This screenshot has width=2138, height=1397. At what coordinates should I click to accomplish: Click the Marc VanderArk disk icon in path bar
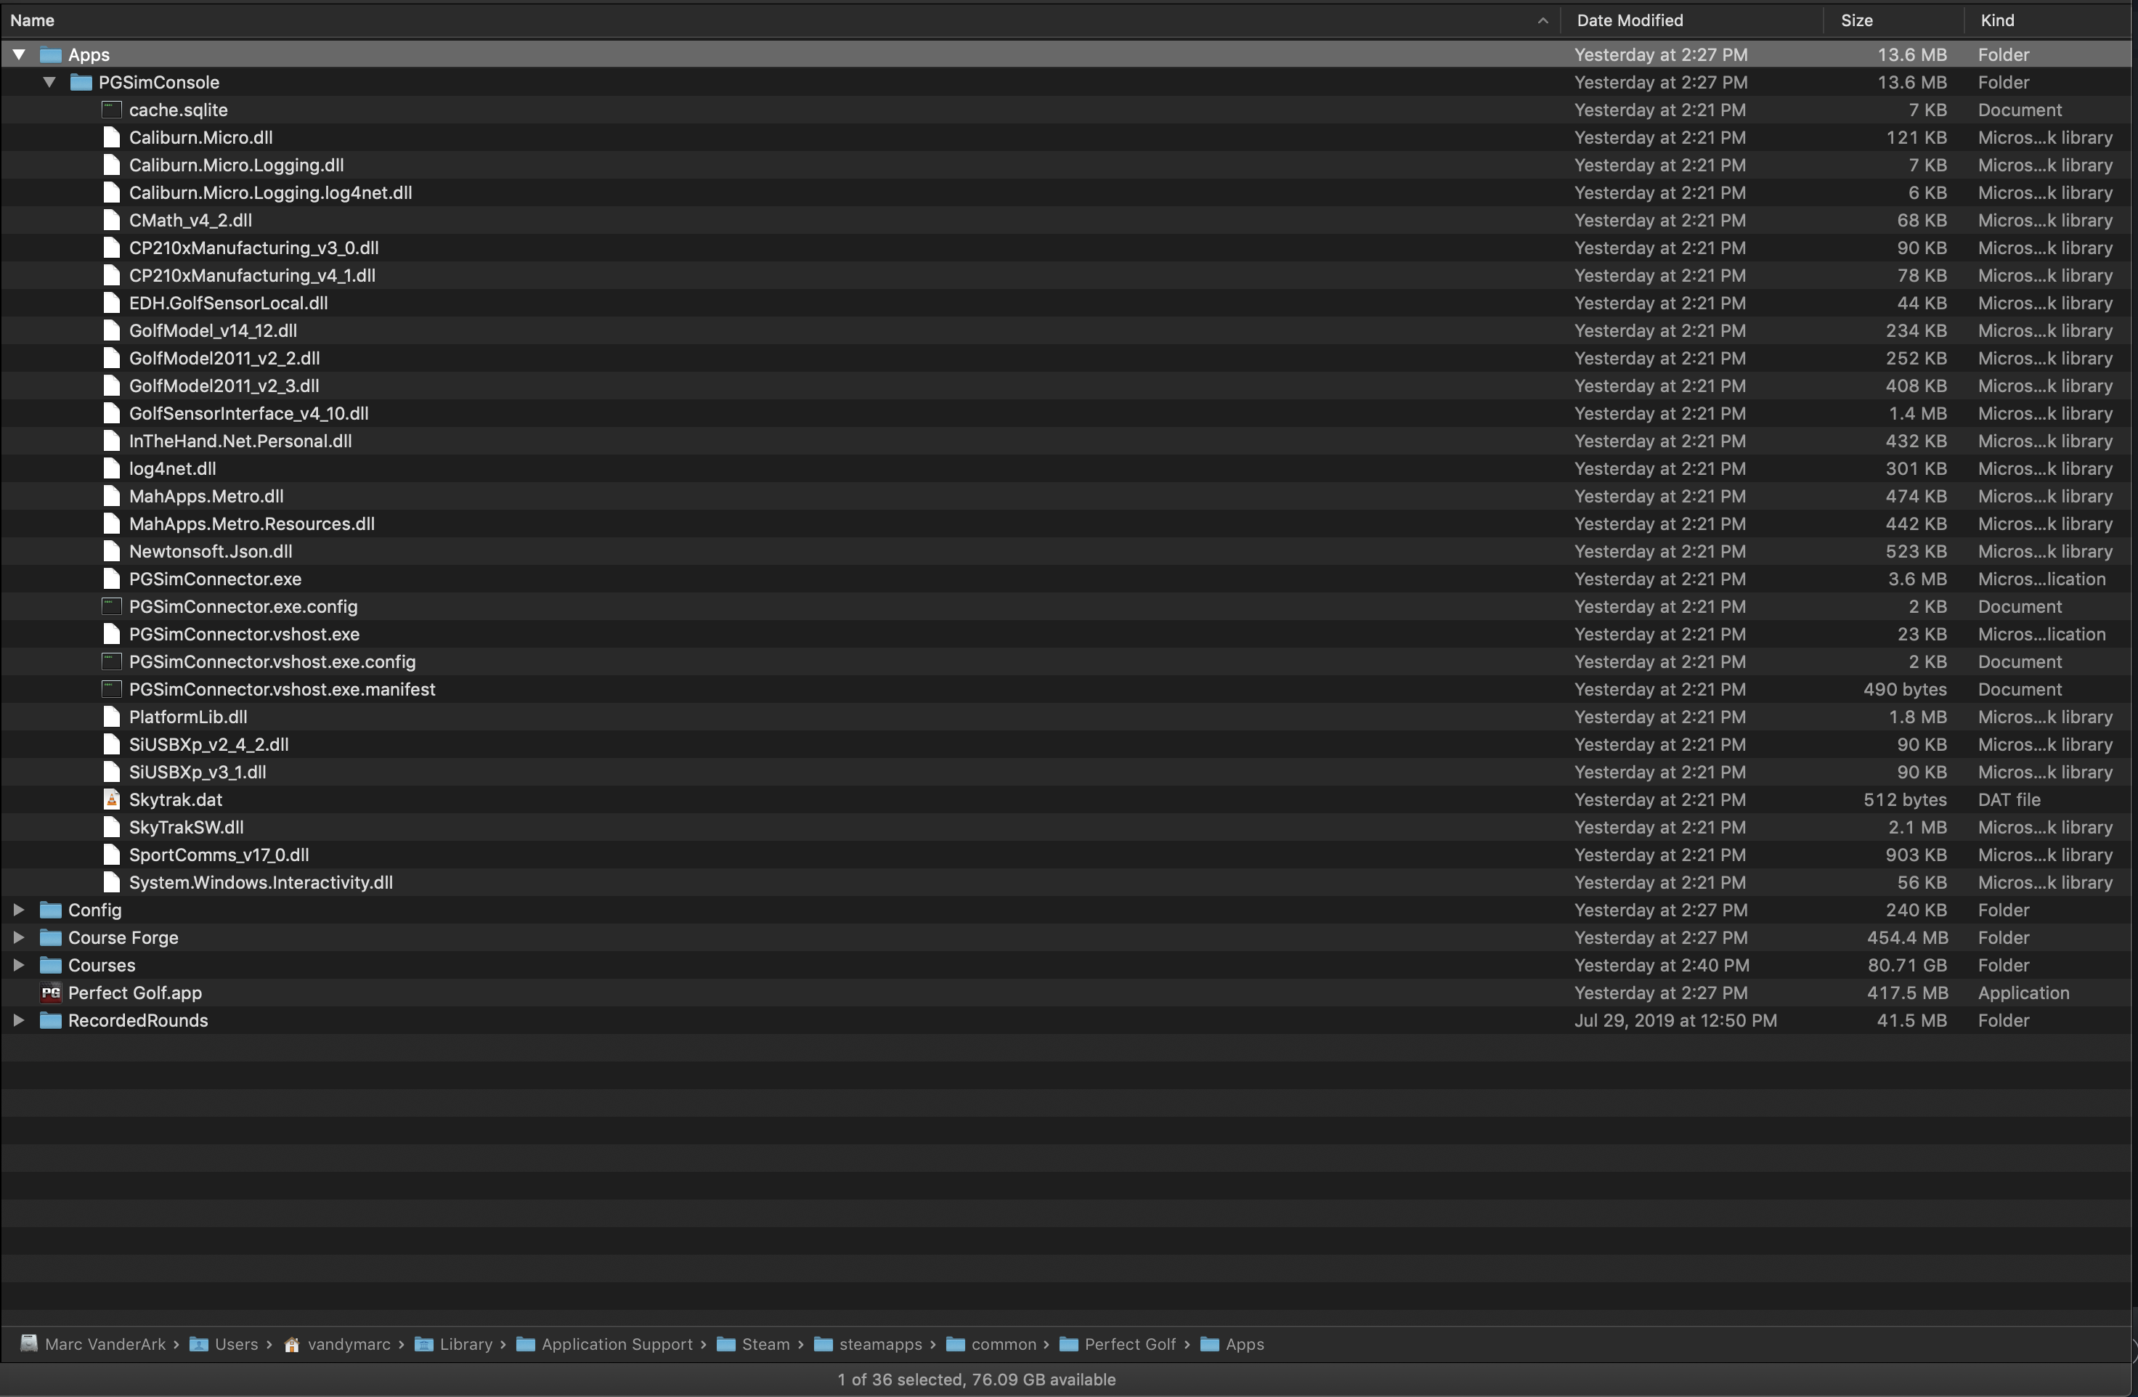coord(29,1344)
